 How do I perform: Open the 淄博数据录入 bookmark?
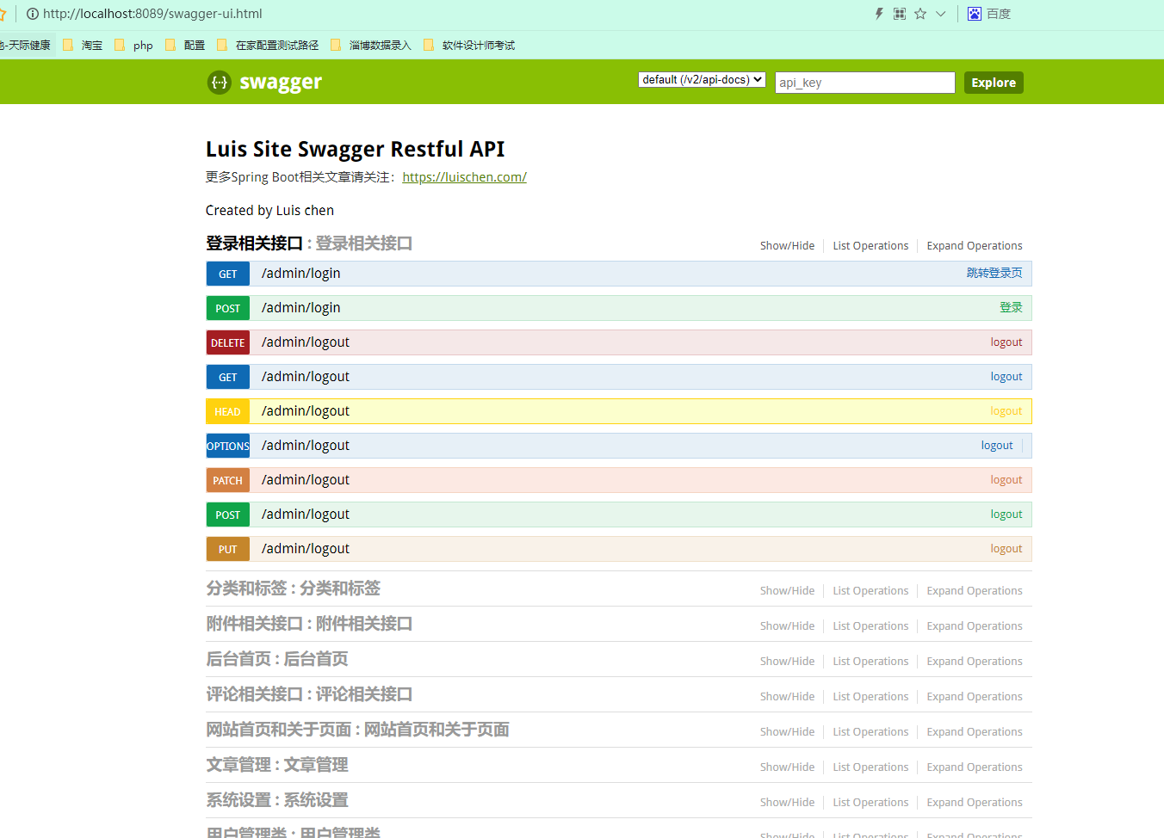(x=371, y=46)
